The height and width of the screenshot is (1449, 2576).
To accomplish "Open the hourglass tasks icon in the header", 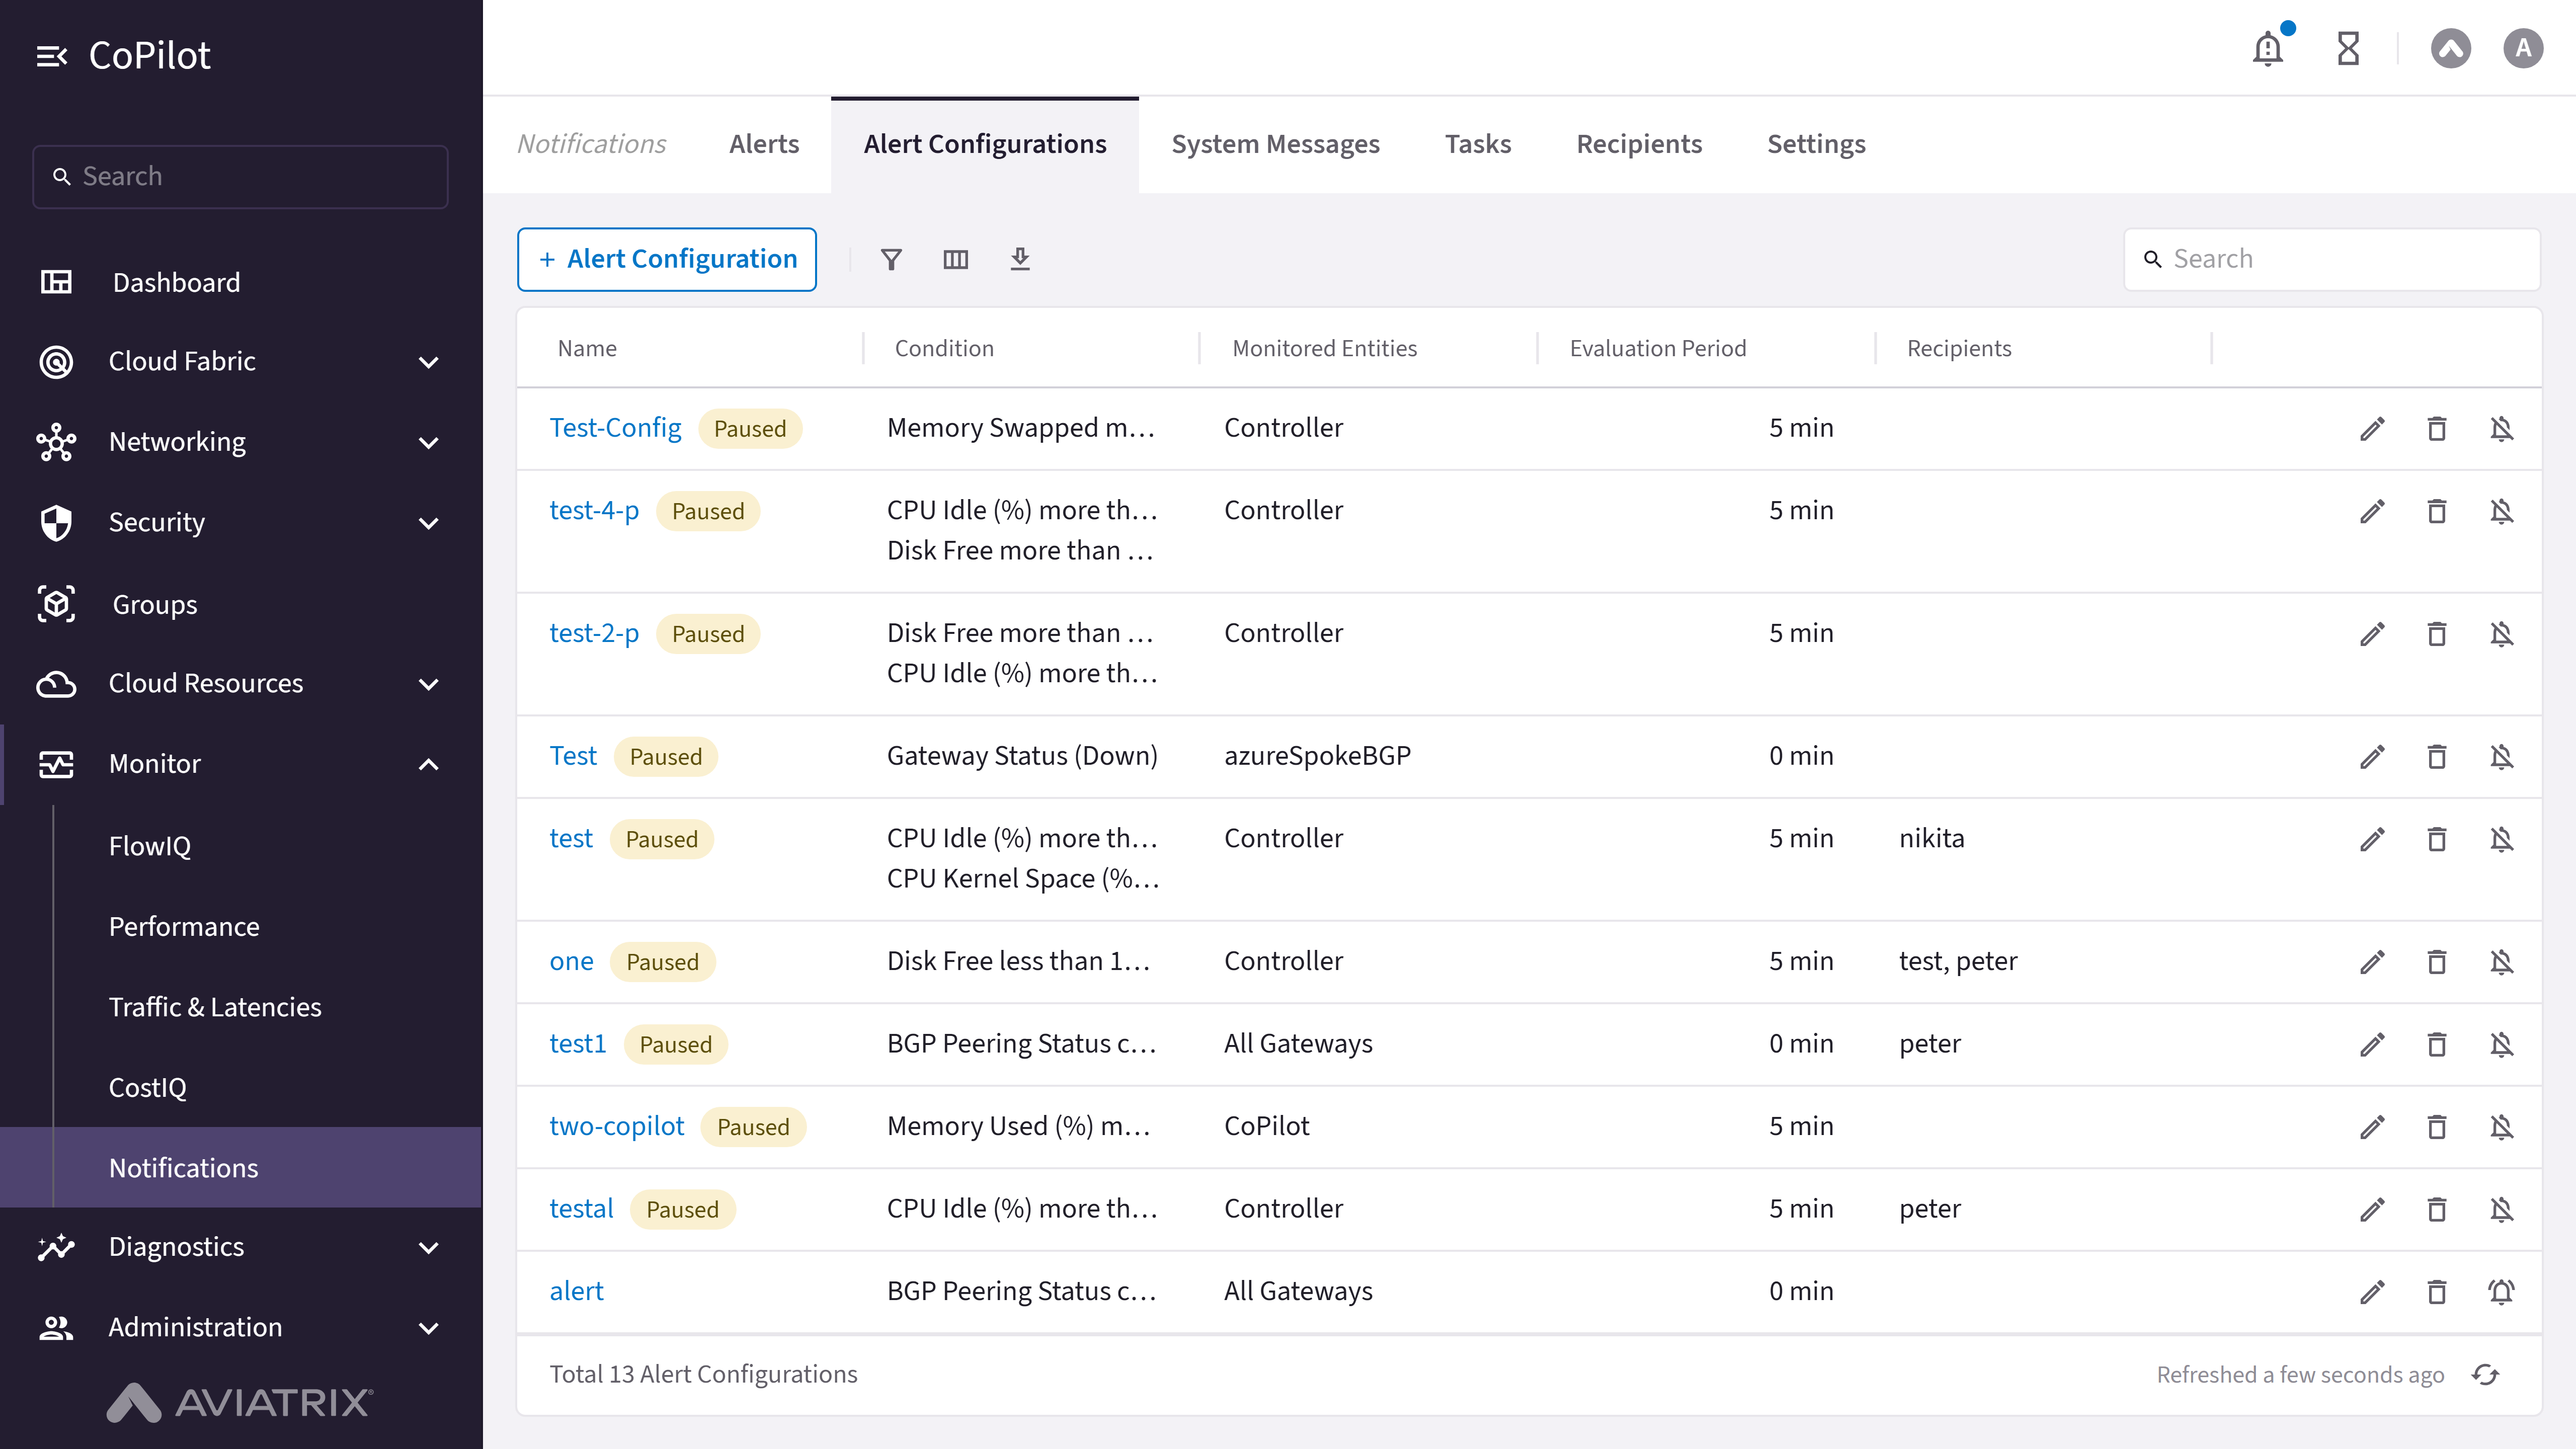I will 2348,48.
